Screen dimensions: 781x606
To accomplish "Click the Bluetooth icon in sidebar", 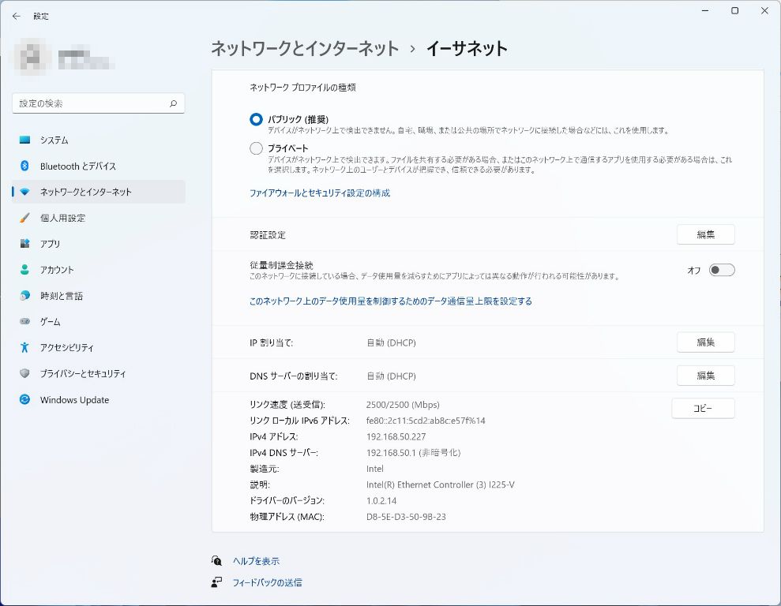I will (25, 166).
